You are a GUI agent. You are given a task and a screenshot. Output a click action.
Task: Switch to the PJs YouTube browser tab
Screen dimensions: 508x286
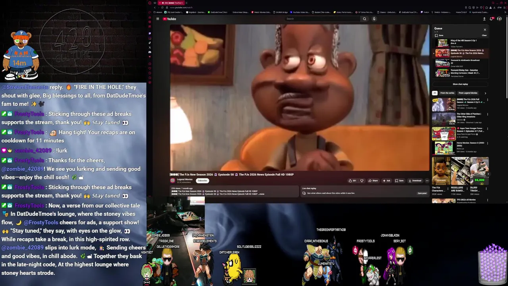pos(171,3)
